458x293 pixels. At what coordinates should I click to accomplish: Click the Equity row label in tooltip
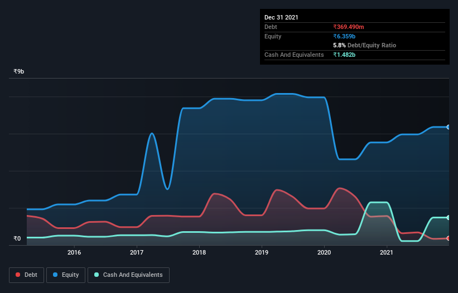pos(273,36)
